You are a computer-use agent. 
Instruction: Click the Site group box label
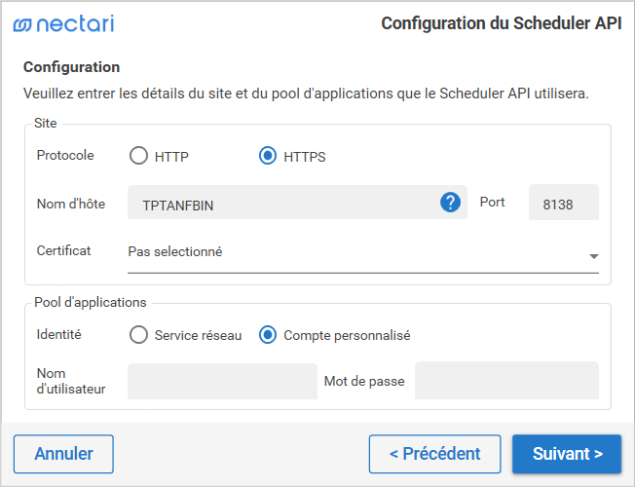[45, 124]
